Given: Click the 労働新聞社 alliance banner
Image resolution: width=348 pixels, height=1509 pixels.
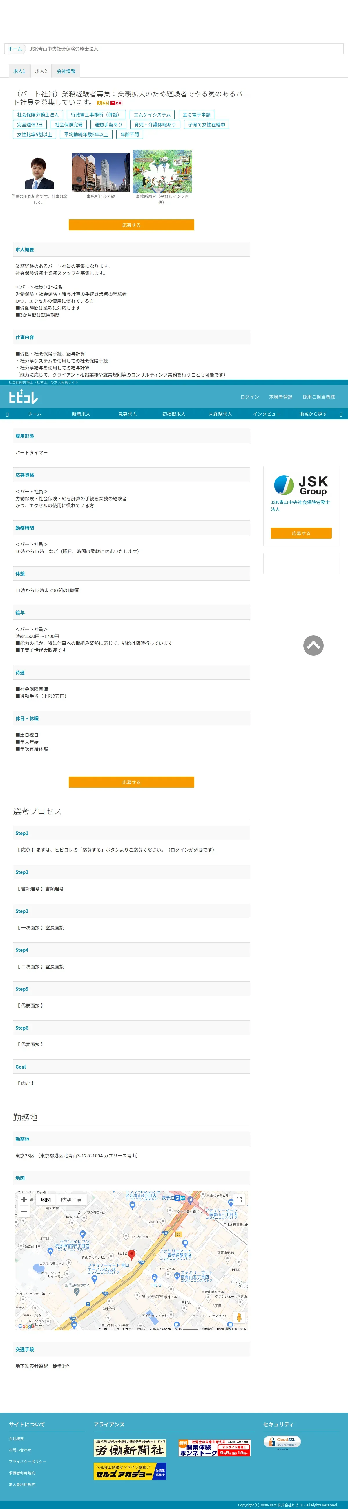Looking at the screenshot, I should 130,1447.
